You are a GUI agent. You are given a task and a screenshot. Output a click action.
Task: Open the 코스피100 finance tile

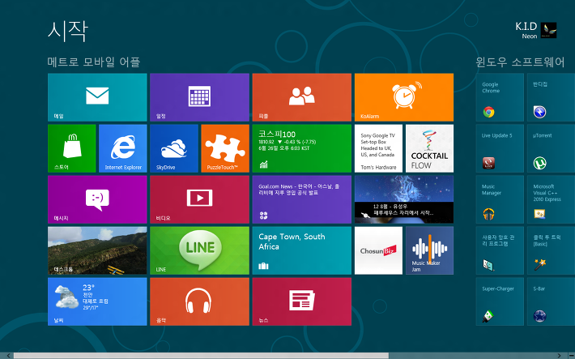click(x=302, y=148)
